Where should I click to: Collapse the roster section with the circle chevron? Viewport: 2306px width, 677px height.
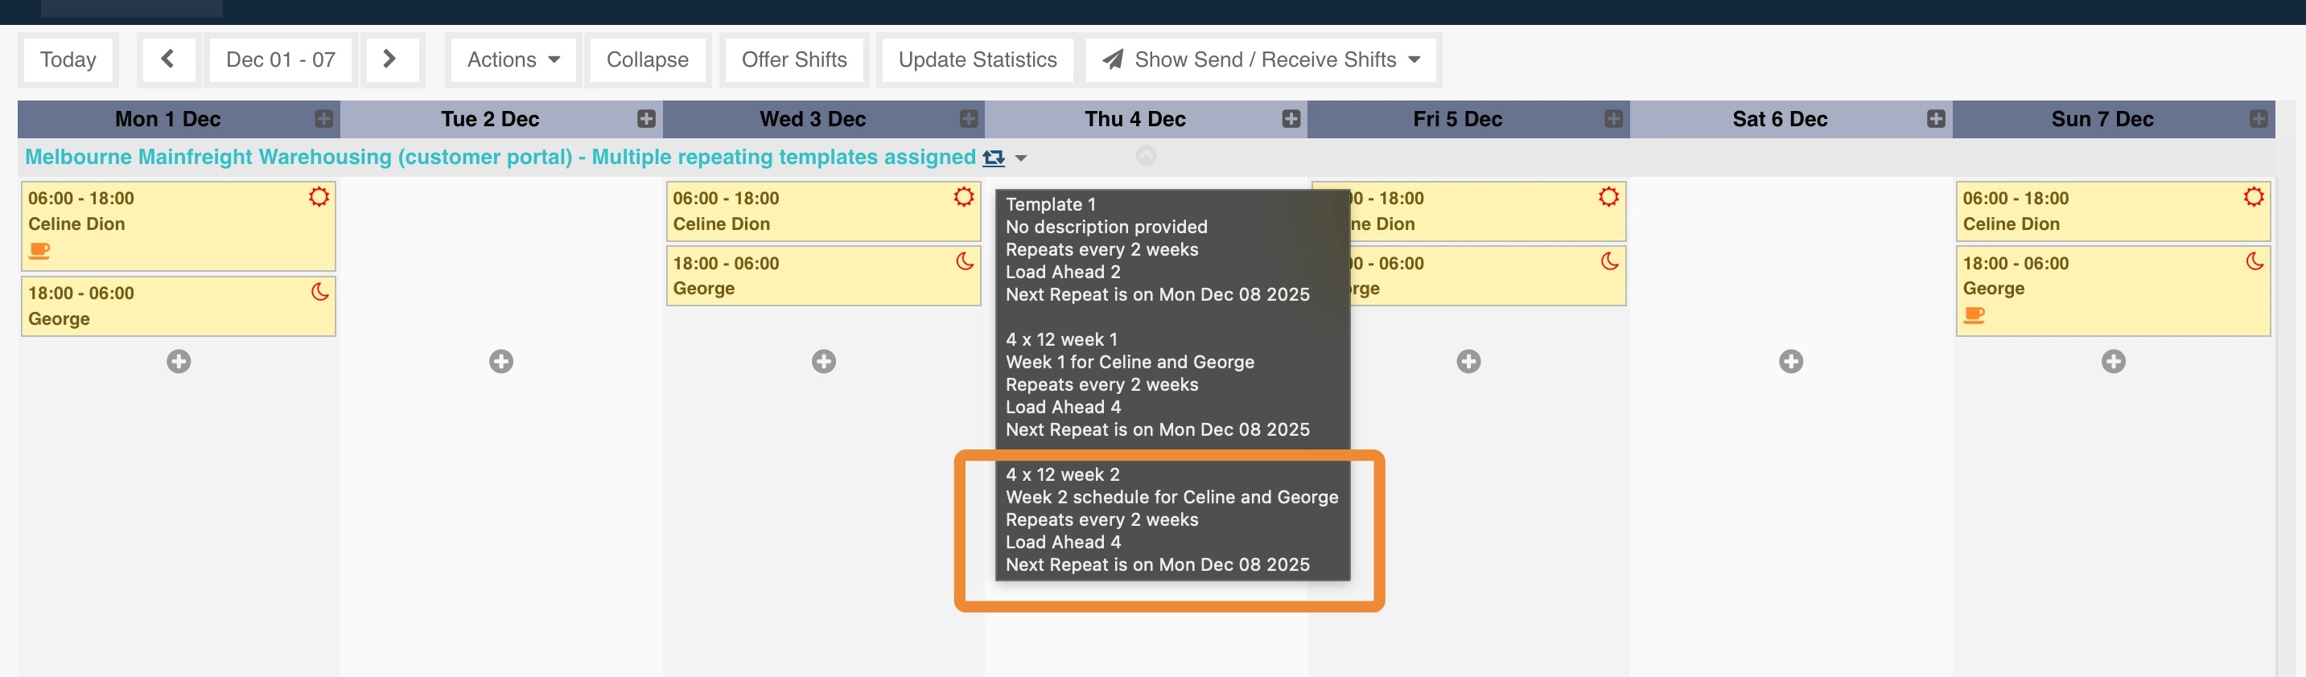pyautogui.click(x=1146, y=157)
